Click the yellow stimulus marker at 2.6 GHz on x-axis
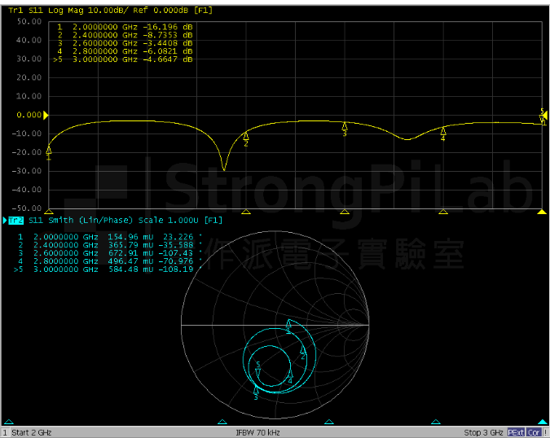The image size is (550, 438). (345, 212)
